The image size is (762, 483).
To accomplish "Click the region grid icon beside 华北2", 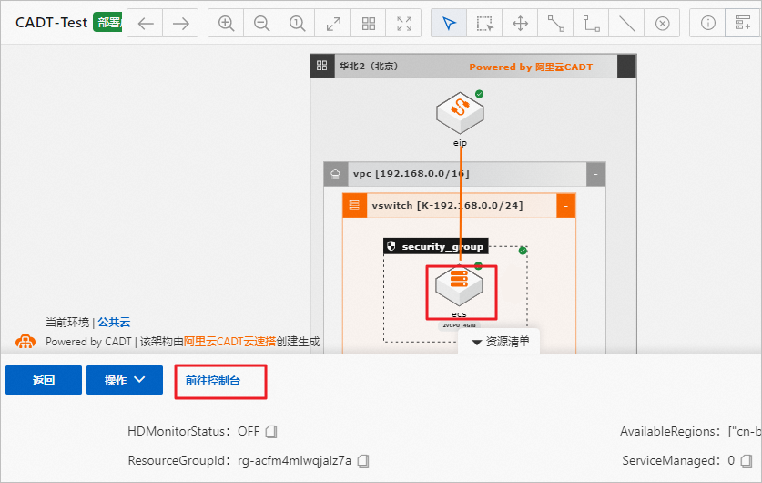I will click(321, 66).
